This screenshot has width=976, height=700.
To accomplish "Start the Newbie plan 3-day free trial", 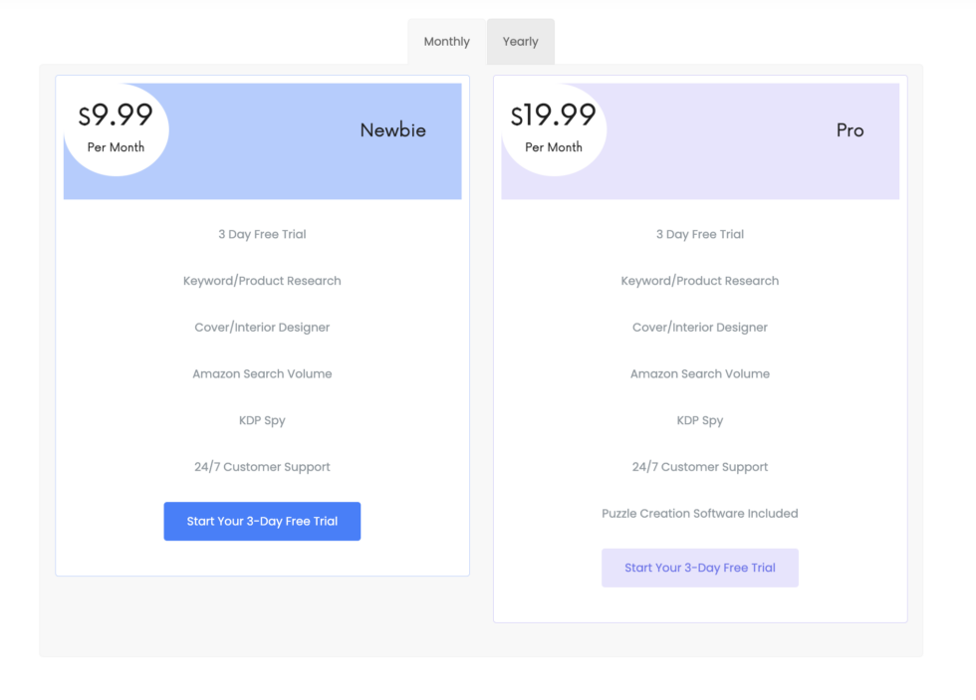I will tap(262, 522).
